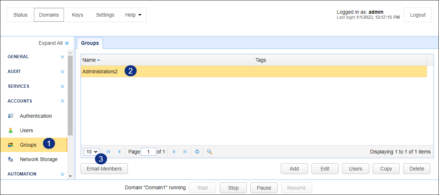This screenshot has height=195, width=439.
Task: Refresh the groups list
Action: tap(197, 152)
